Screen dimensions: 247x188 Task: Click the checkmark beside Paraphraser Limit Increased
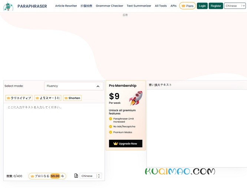(111, 119)
